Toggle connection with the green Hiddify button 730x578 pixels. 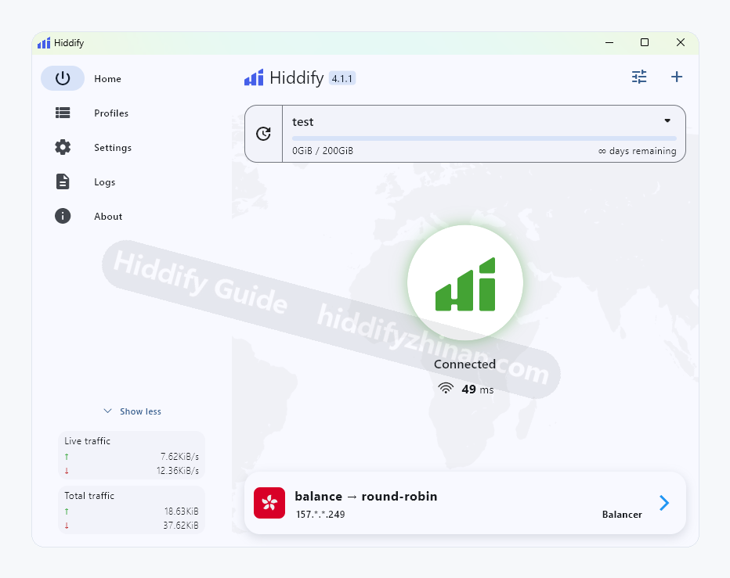465,282
